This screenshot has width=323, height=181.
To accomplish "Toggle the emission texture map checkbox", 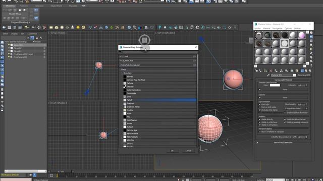I will pyautogui.click(x=259, y=89).
